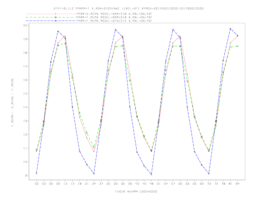Click red observed plus point at hour 21

click(x=87, y=138)
